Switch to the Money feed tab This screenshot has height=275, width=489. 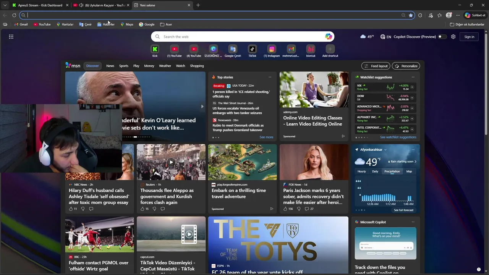pyautogui.click(x=149, y=66)
